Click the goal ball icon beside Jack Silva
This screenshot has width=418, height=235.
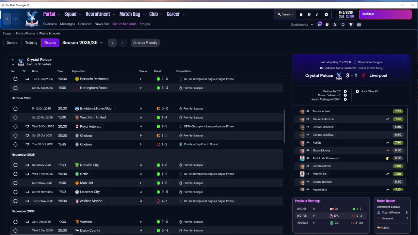(357, 91)
